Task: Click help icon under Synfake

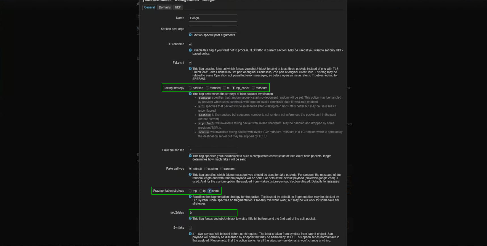Action: (190, 234)
